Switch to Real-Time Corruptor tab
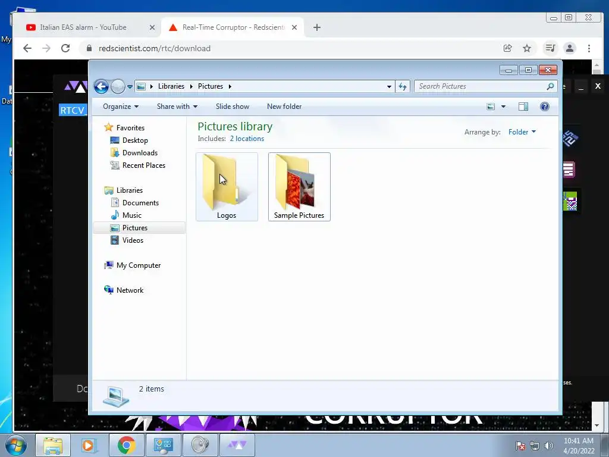 coord(234,27)
